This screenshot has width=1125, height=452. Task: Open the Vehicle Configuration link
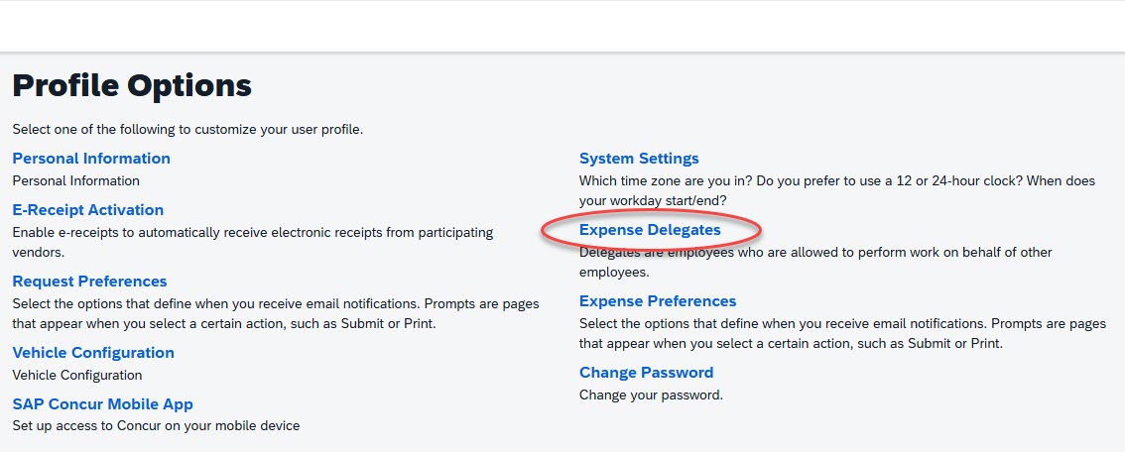tap(93, 353)
